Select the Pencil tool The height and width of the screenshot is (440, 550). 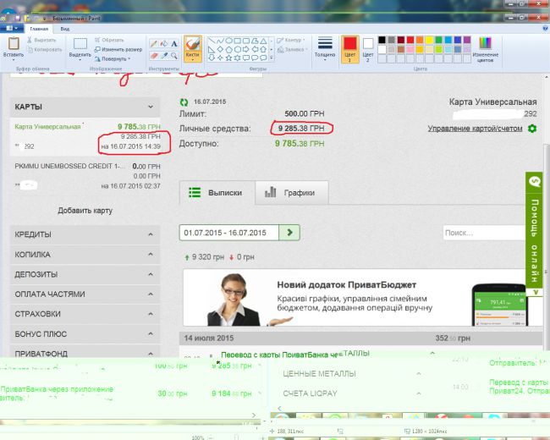[x=153, y=42]
